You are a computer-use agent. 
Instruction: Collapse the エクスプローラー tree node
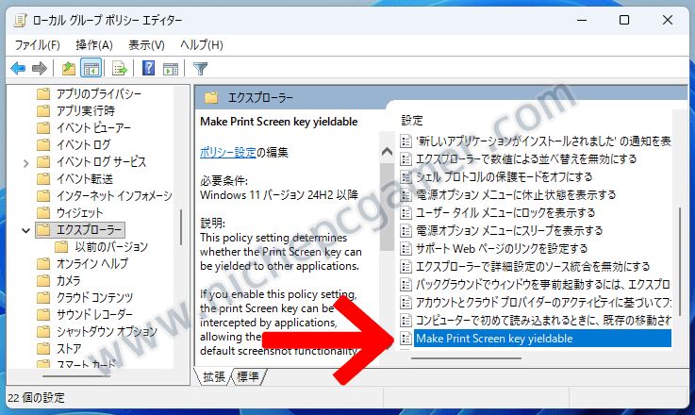pyautogui.click(x=25, y=229)
